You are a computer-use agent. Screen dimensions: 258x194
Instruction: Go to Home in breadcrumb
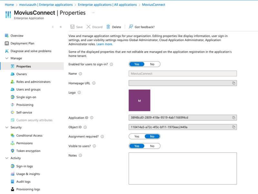[x=9, y=5]
